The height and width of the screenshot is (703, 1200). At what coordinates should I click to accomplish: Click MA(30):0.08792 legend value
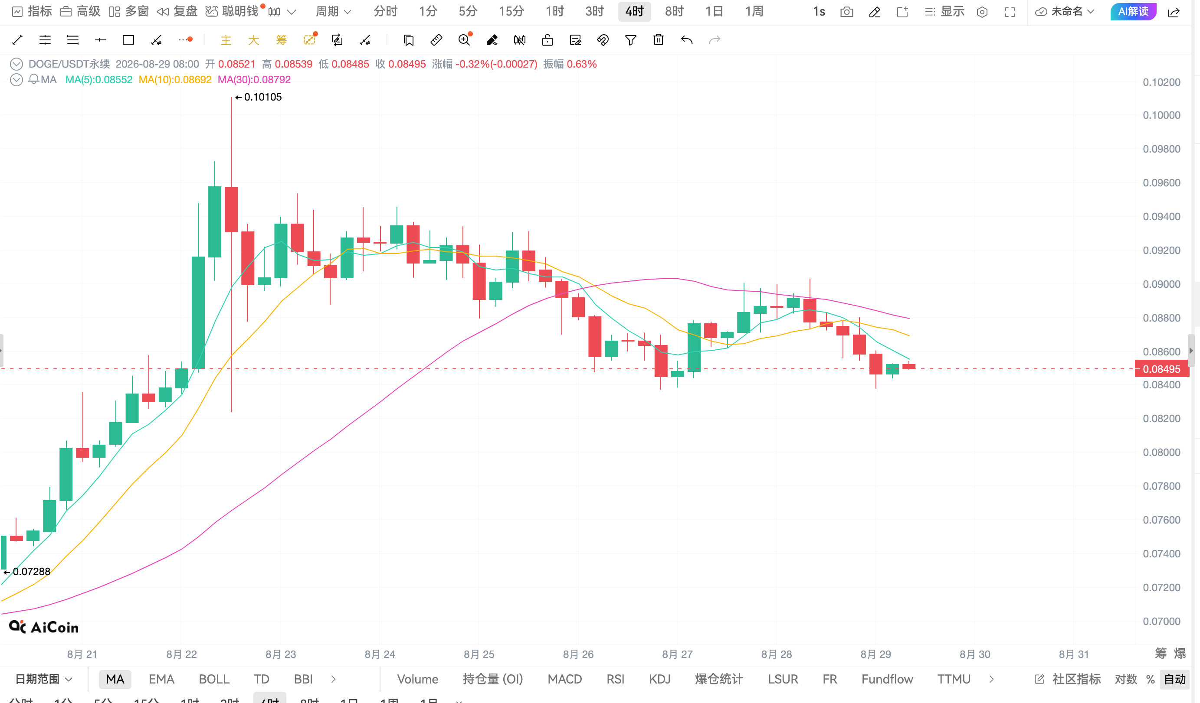pyautogui.click(x=254, y=79)
